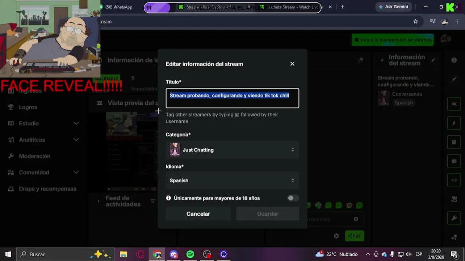Image resolution: width=465 pixels, height=261 pixels.
Task: Click the info circle icon in right sidebar
Action: point(454,60)
